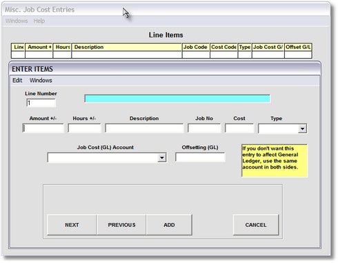
Task: Click the NEXT button
Action: (x=72, y=225)
